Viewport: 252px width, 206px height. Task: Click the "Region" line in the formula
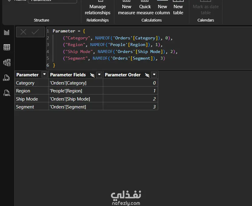coord(113,45)
